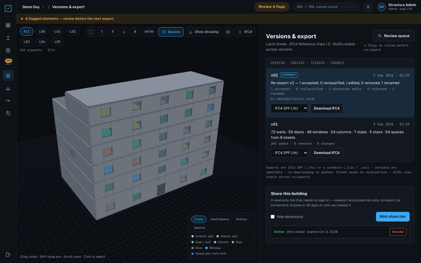Download IFC4 for version v01
The height and width of the screenshot is (263, 421).
pos(327,153)
